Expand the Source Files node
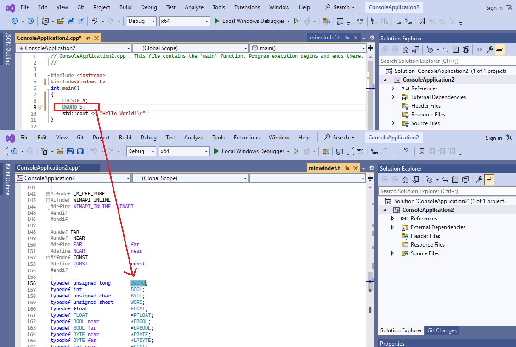Screen dimensions: 516x347 [393, 123]
